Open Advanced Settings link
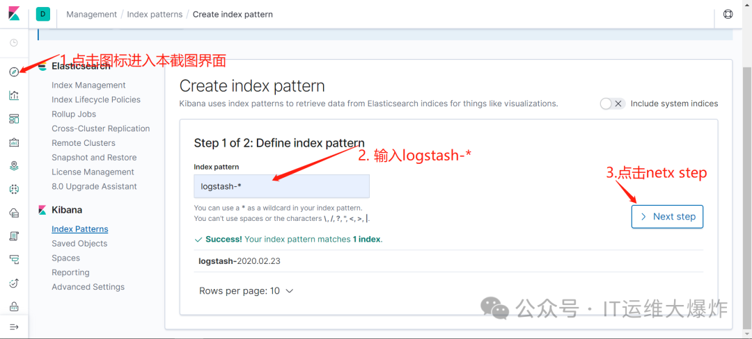The width and height of the screenshot is (752, 339). pos(88,287)
